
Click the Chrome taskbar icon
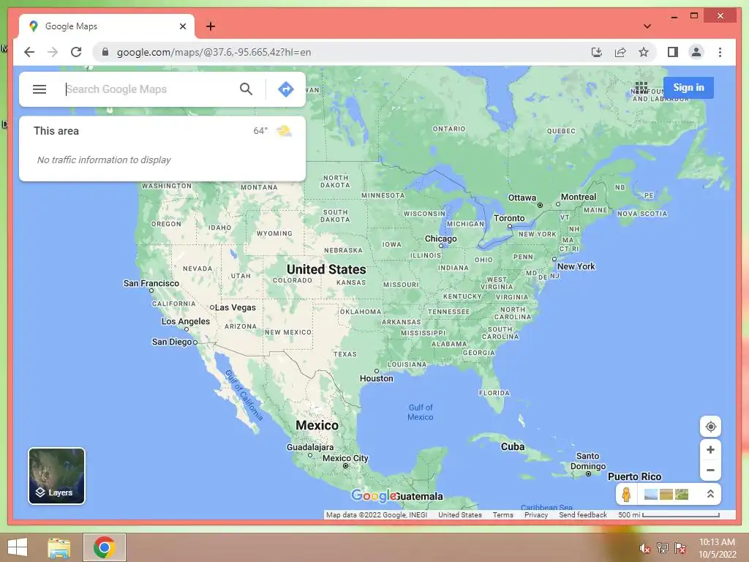tap(105, 547)
